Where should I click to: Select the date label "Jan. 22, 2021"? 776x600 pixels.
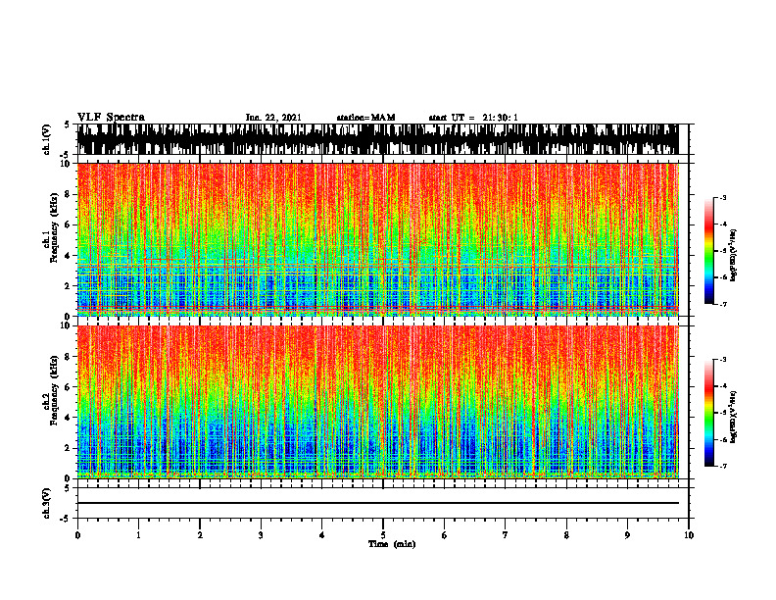coord(273,118)
